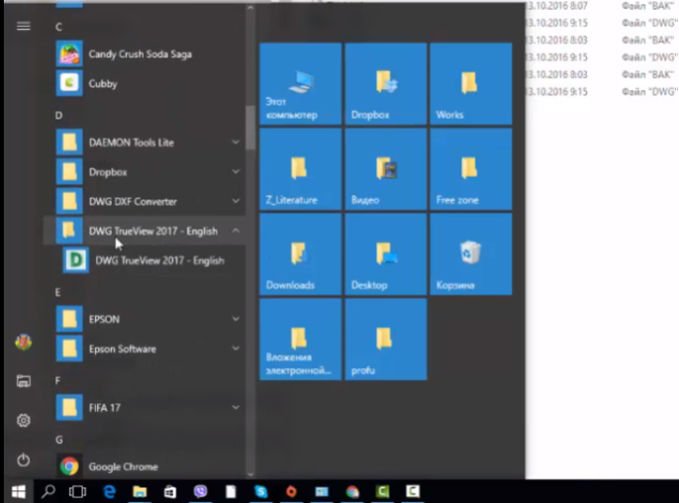The width and height of the screenshot is (679, 503).
Task: Click the app list scrollbar thumb
Action: click(251, 128)
